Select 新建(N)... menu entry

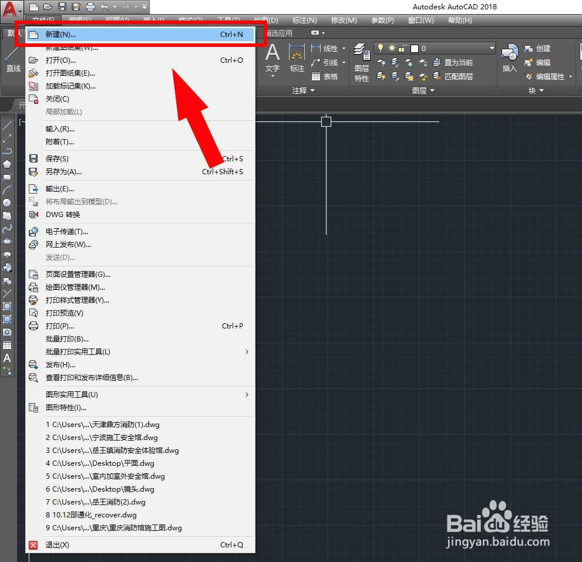point(141,35)
